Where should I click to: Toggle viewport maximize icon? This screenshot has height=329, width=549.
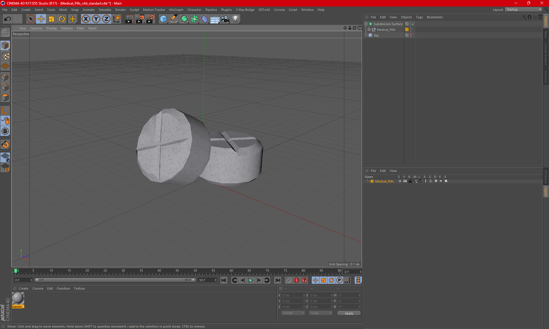click(359, 28)
